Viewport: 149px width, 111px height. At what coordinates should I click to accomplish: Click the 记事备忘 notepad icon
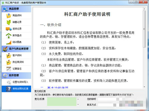pos(9,69)
